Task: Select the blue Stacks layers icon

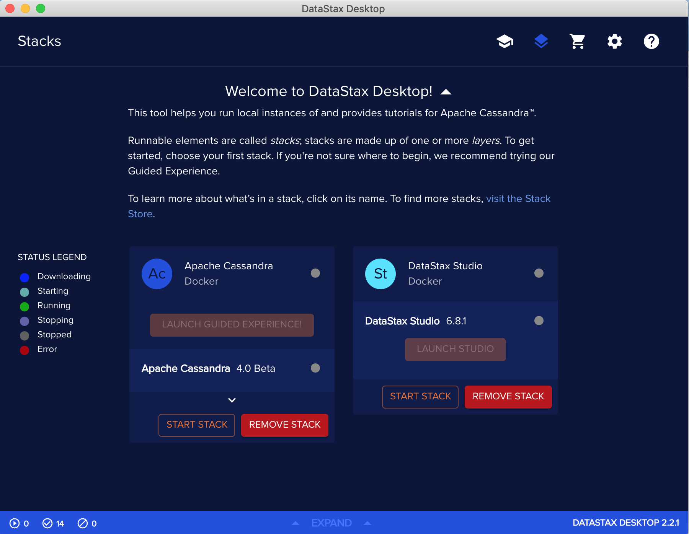Action: pyautogui.click(x=541, y=41)
